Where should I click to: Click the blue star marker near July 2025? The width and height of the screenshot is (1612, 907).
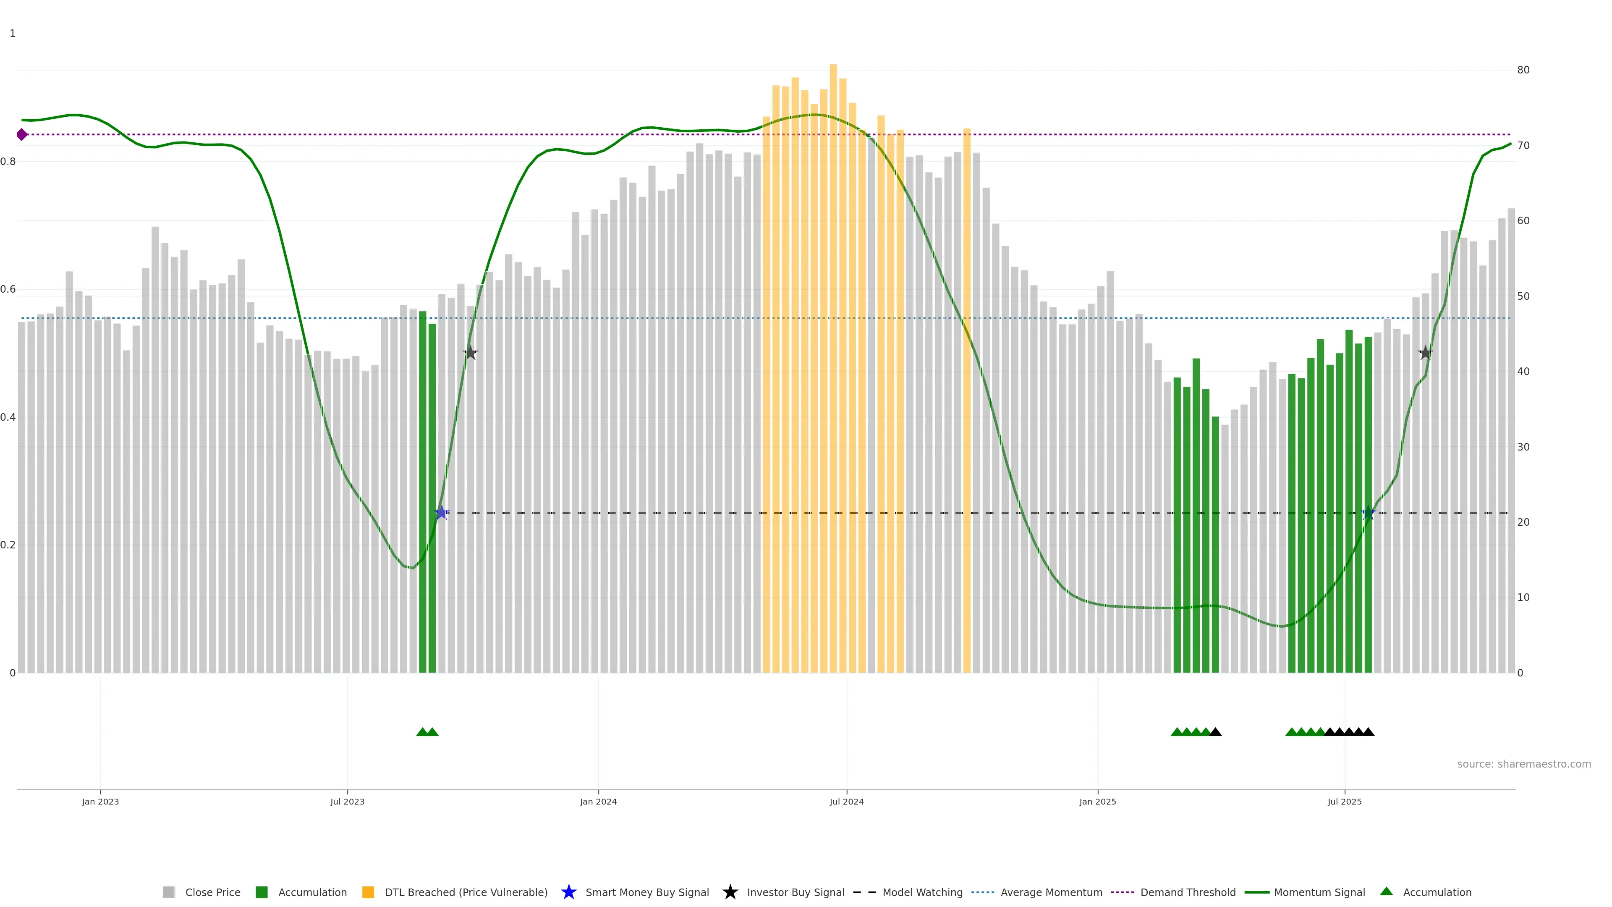[x=1368, y=513]
